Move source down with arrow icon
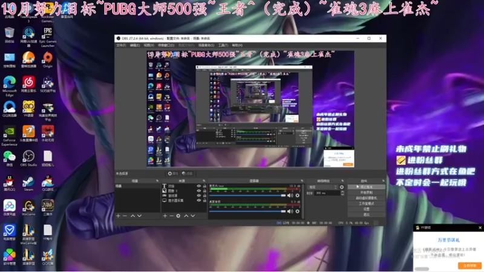 click(192, 216)
